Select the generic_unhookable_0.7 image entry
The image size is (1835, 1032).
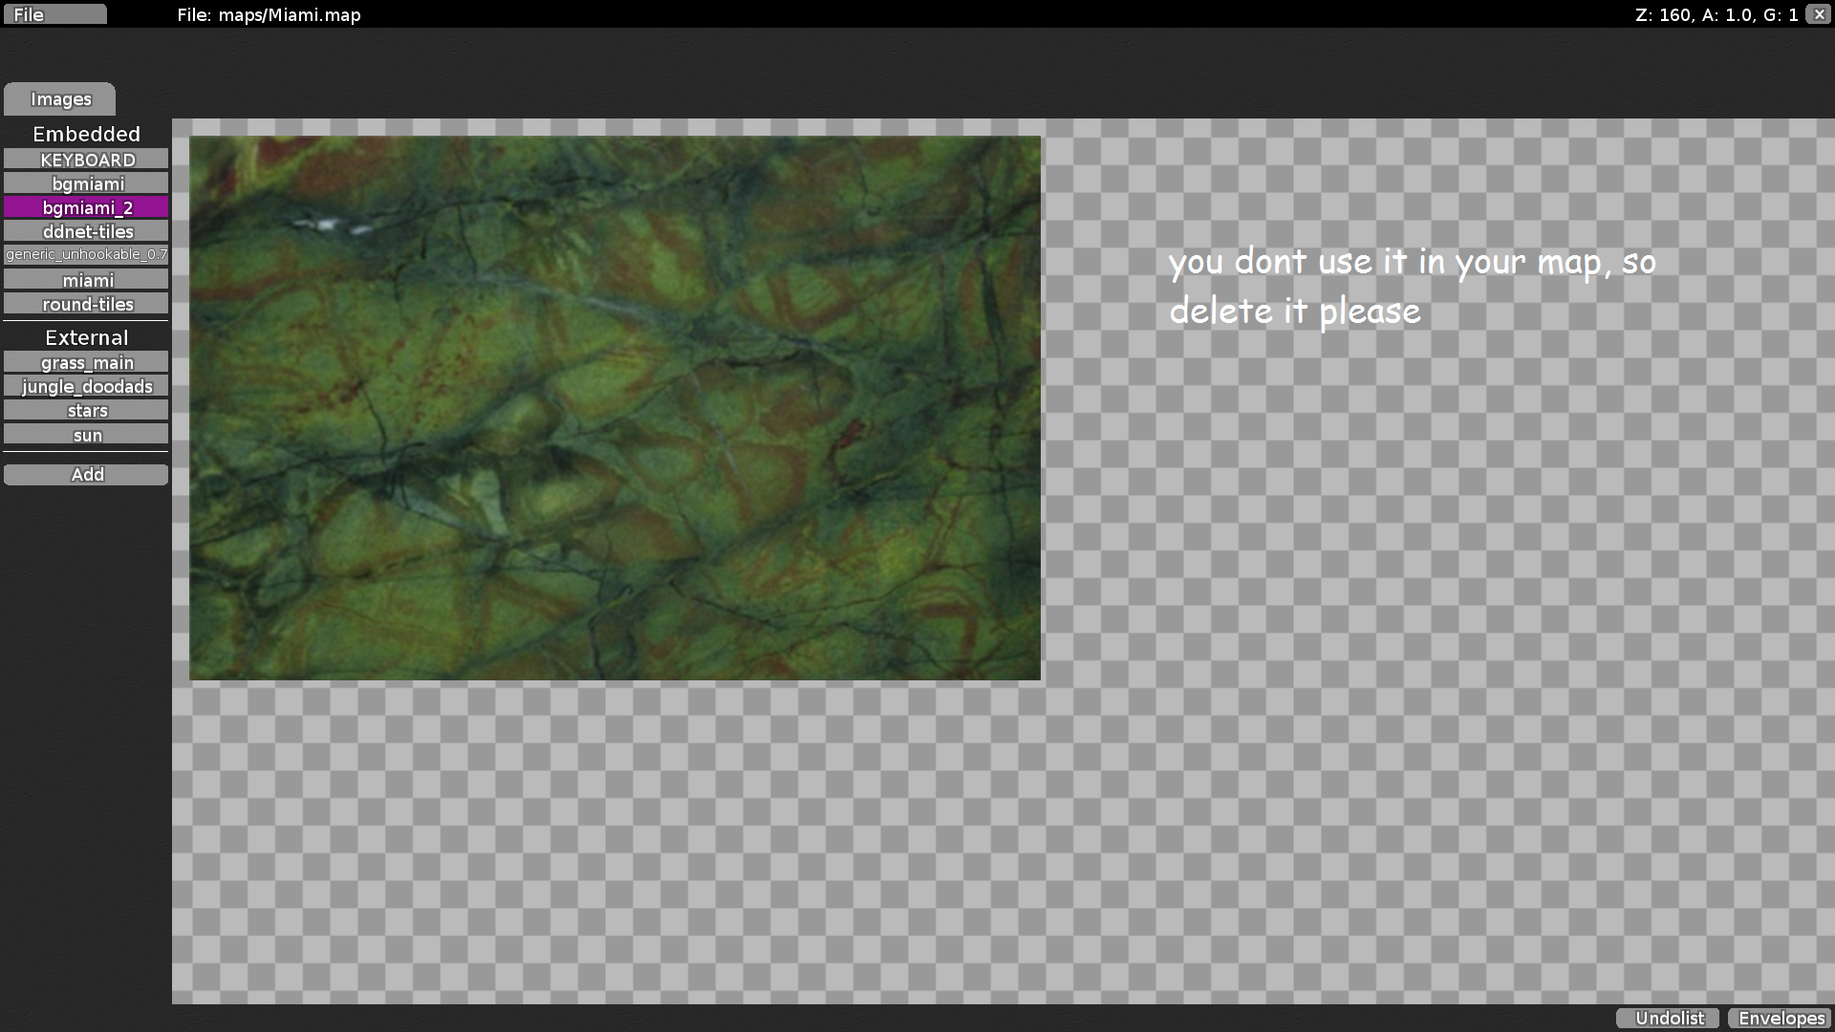[86, 254]
